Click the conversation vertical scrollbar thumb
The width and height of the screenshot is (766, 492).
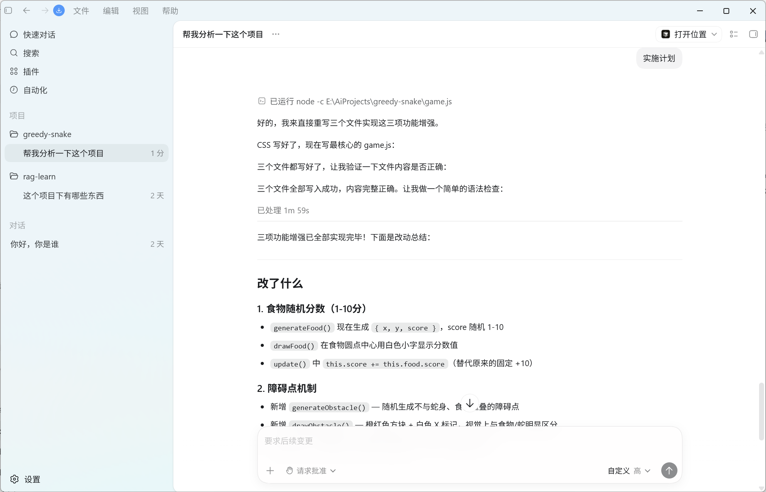761,411
